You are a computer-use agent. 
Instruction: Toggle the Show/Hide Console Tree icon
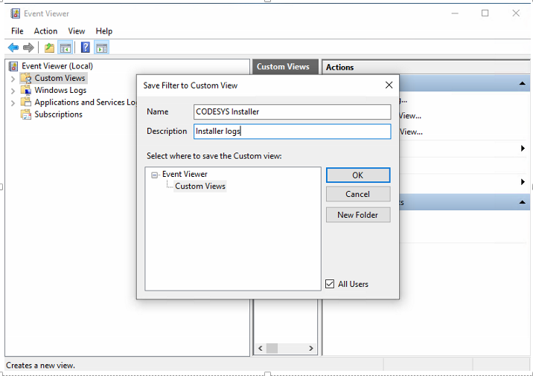[x=66, y=48]
